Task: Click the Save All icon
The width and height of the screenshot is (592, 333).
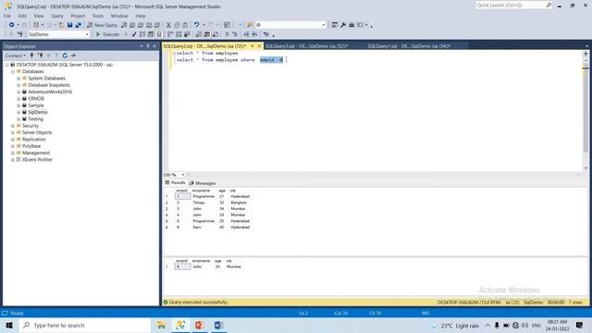Action: coord(78,25)
